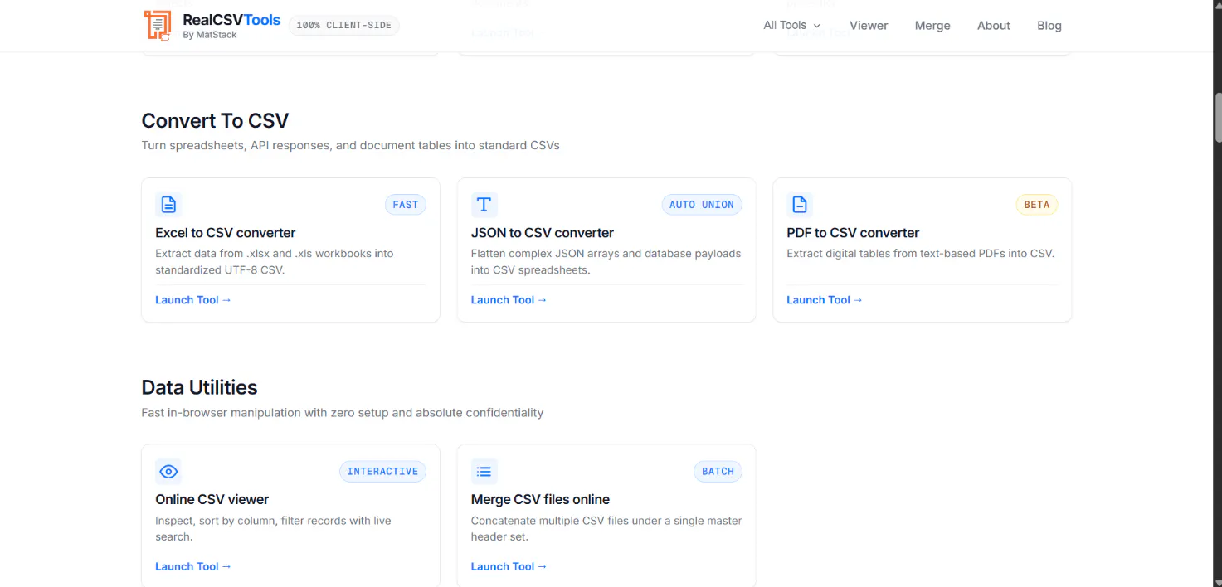
Task: Click the Excel to CSV converter title
Action: coord(226,233)
